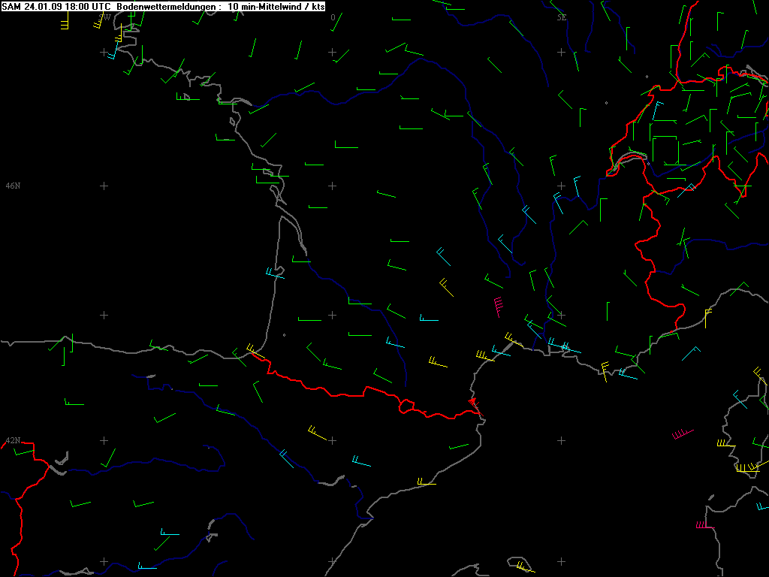The image size is (769, 577).
Task: Click the '46N' latitude label
Action: coord(13,186)
